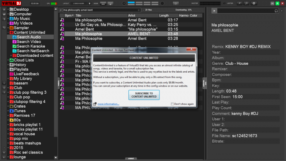Click Subscribe to Content Unlimited button

click(x=144, y=95)
